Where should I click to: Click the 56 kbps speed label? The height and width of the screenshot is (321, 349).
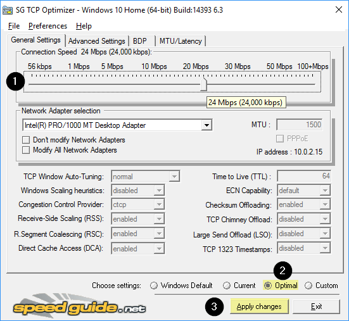(x=40, y=66)
